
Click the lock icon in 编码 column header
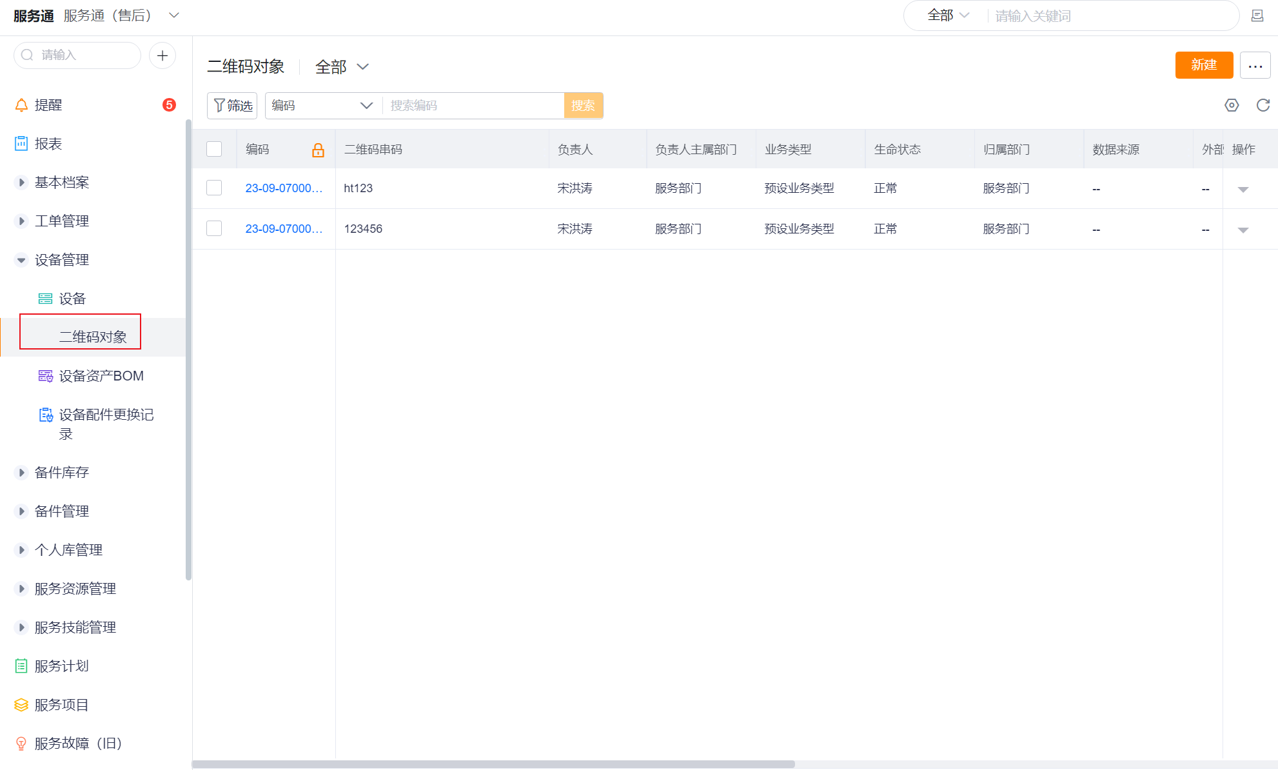coord(318,150)
